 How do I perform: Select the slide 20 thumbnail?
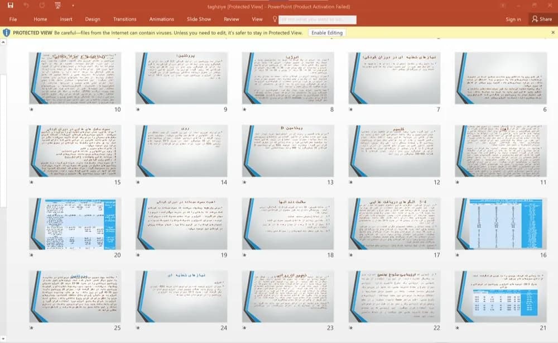tap(75, 223)
